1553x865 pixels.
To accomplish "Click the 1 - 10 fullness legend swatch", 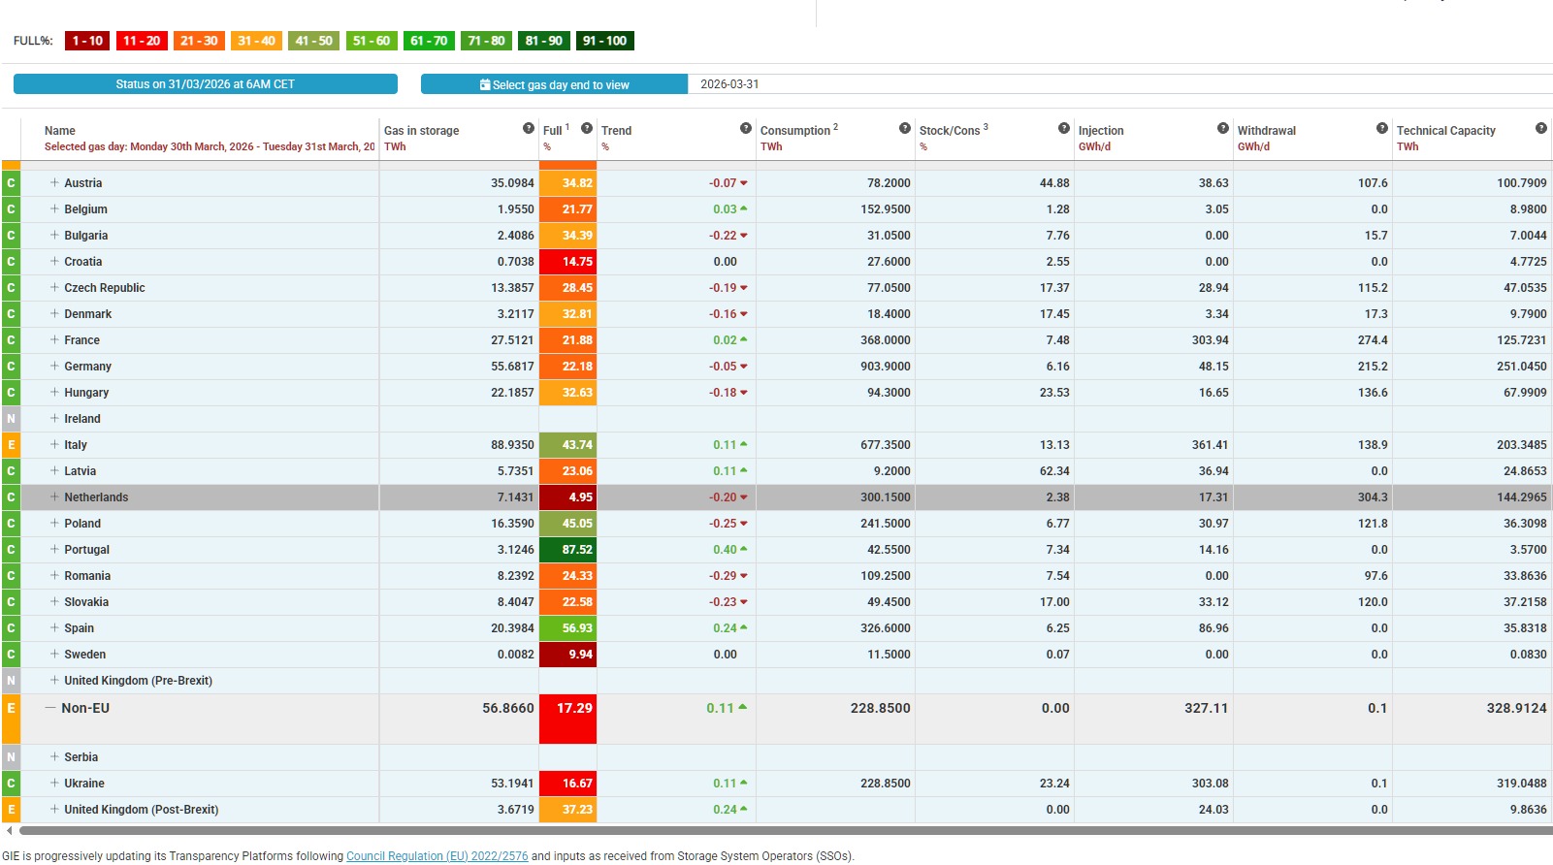I will point(87,41).
